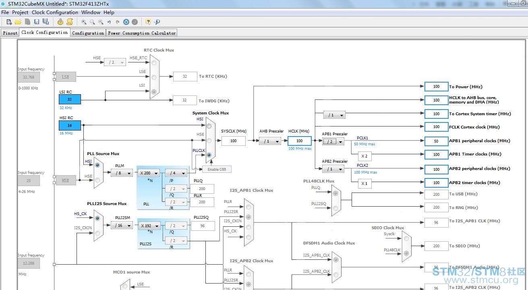Open the Help menu
The width and height of the screenshot is (528, 290).
109,12
